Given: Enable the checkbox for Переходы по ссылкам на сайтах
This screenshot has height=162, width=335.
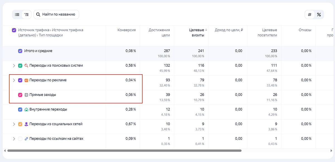Looking at the screenshot, I should 20,138.
